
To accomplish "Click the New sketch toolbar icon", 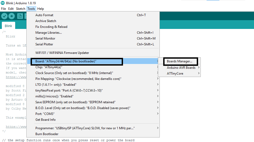I will click(x=20, y=16).
